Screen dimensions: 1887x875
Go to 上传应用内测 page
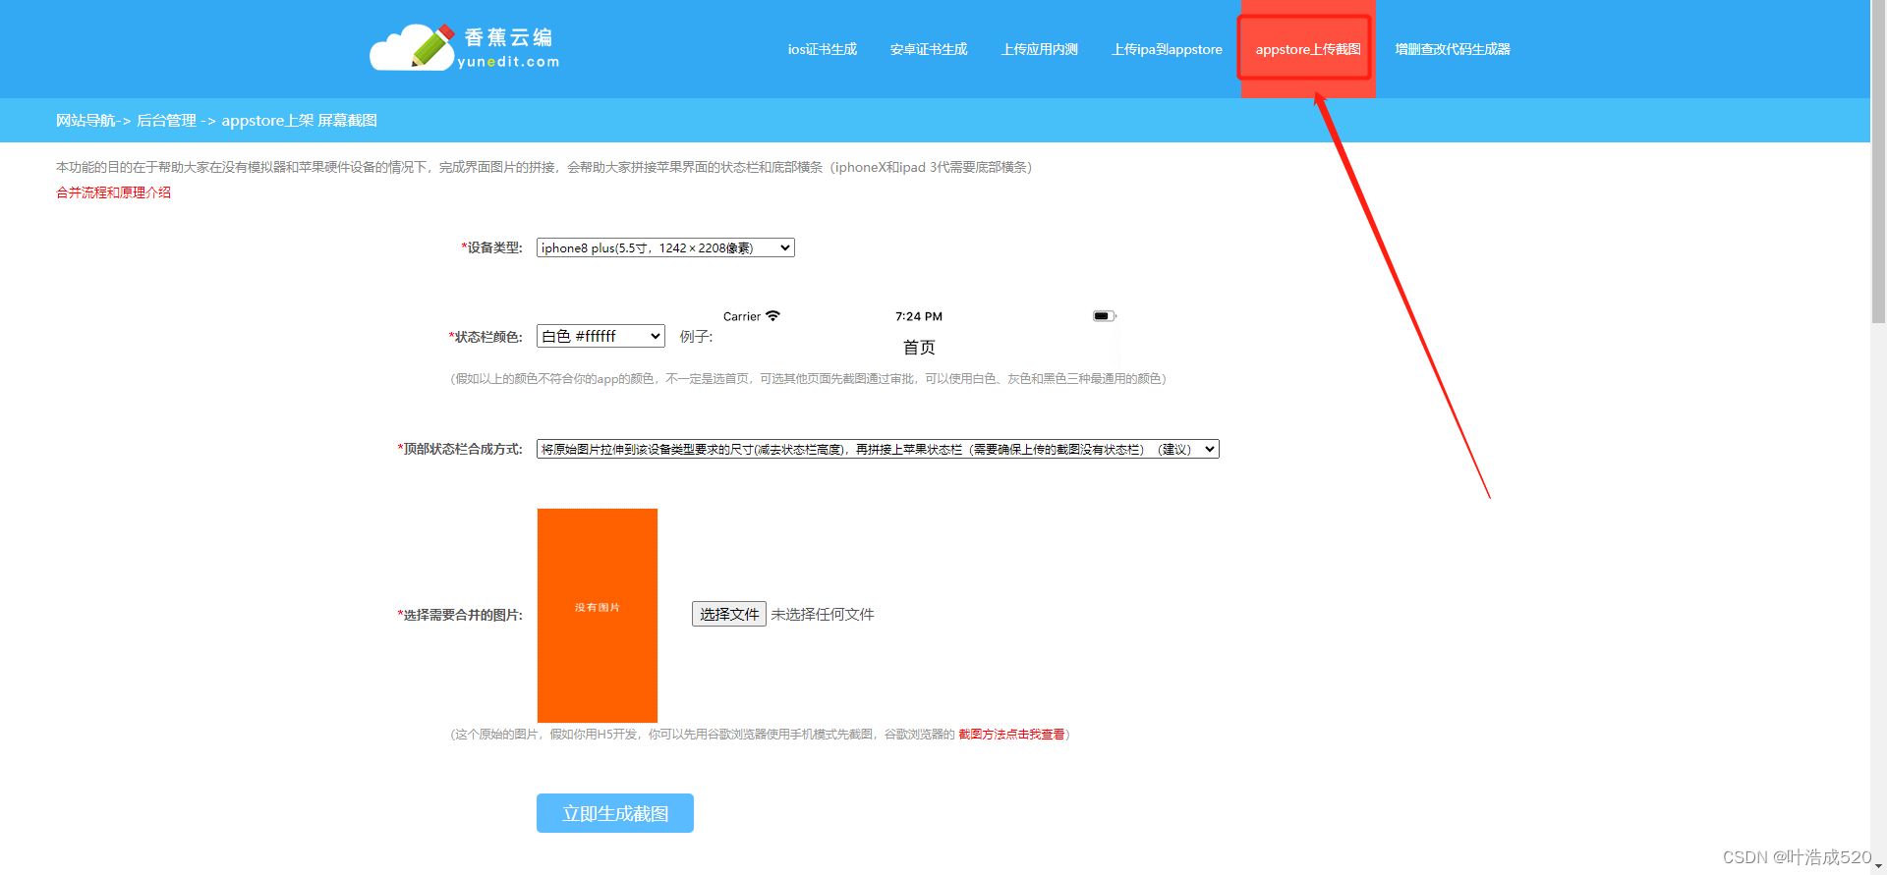(1040, 49)
